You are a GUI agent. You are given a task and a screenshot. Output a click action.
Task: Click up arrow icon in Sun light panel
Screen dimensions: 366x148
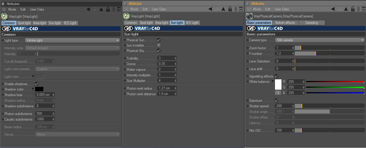coord(223,9)
